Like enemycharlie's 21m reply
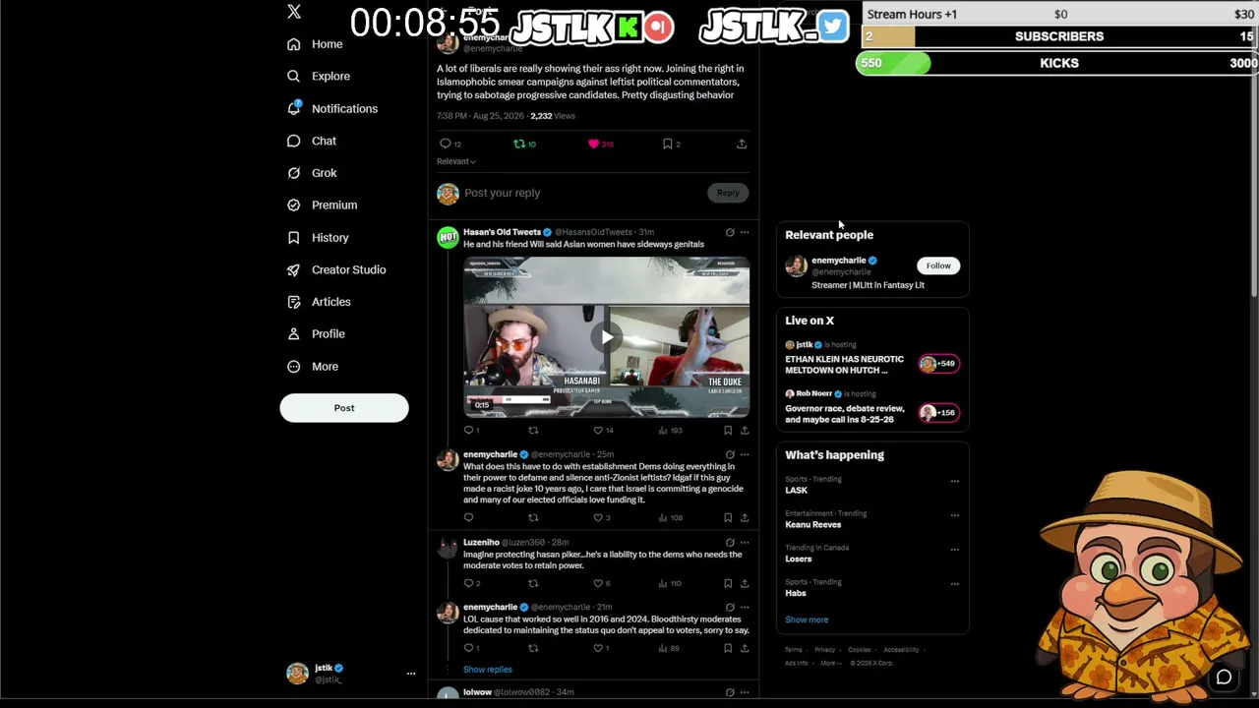The height and width of the screenshot is (708, 1259). [598, 648]
